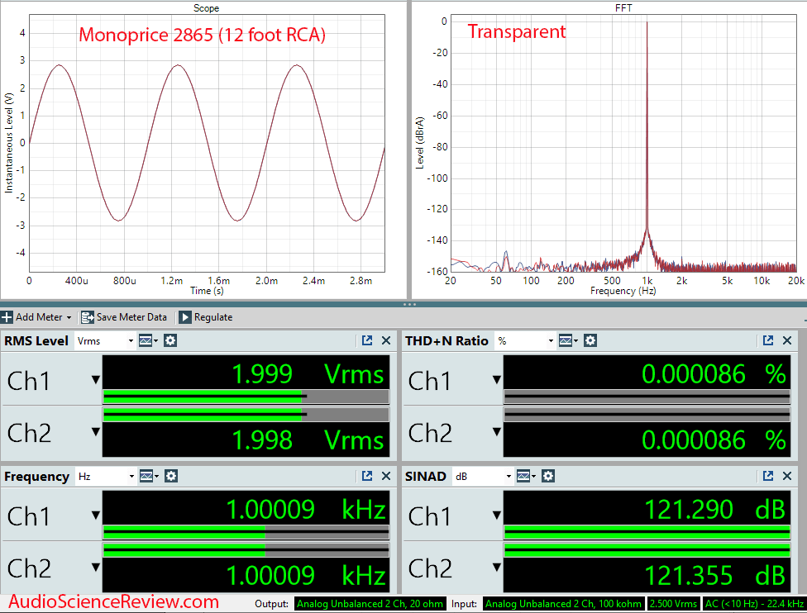Select the RMS Level Ch1 reading '1.999 Vrms'
Image resolution: width=807 pixels, height=613 pixels.
tap(308, 374)
